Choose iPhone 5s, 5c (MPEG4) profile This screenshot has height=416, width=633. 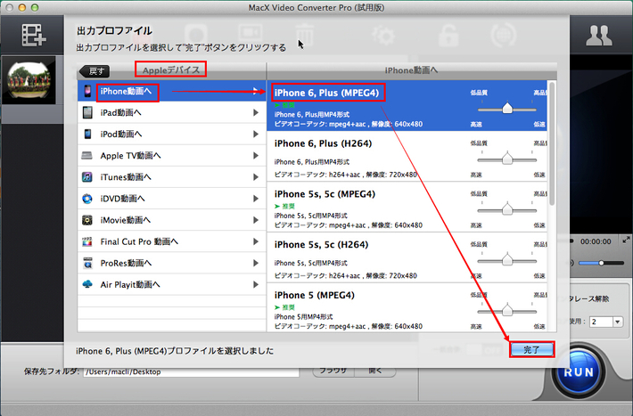407,207
